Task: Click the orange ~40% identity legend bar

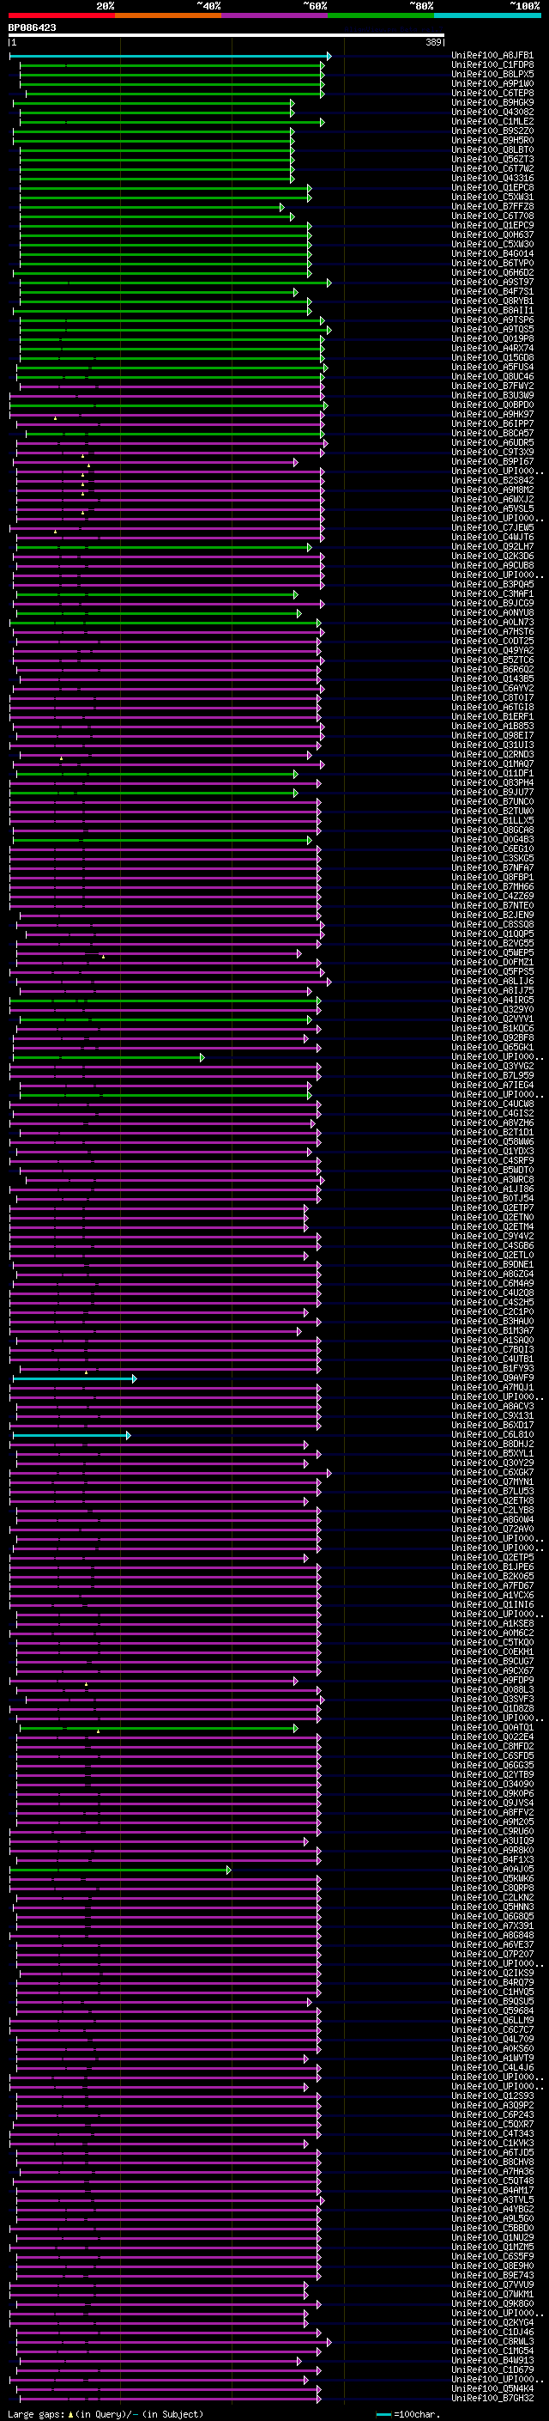Action: tap(168, 15)
